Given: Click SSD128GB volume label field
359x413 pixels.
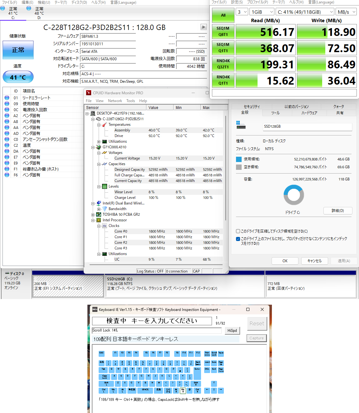Looking at the screenshot, I should pyautogui.click(x=307, y=126).
